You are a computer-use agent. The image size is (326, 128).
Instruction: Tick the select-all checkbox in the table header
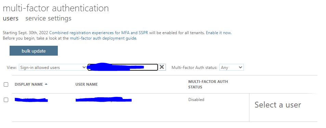tap(6, 84)
